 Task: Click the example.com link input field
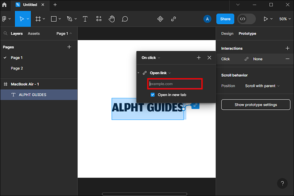coord(175,84)
